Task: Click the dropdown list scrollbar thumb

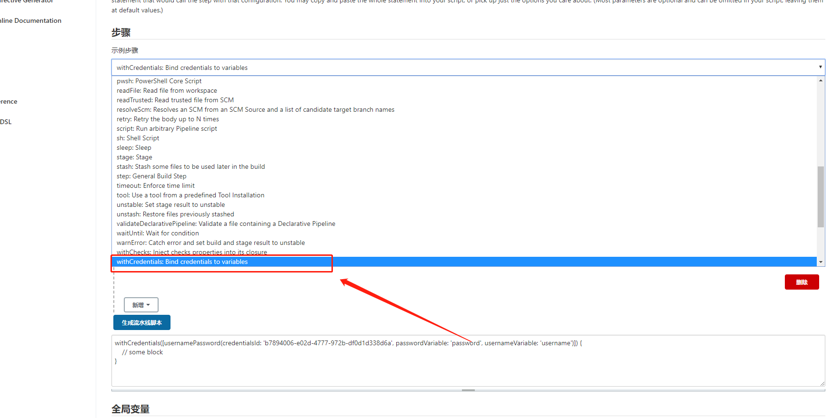Action: click(x=821, y=196)
